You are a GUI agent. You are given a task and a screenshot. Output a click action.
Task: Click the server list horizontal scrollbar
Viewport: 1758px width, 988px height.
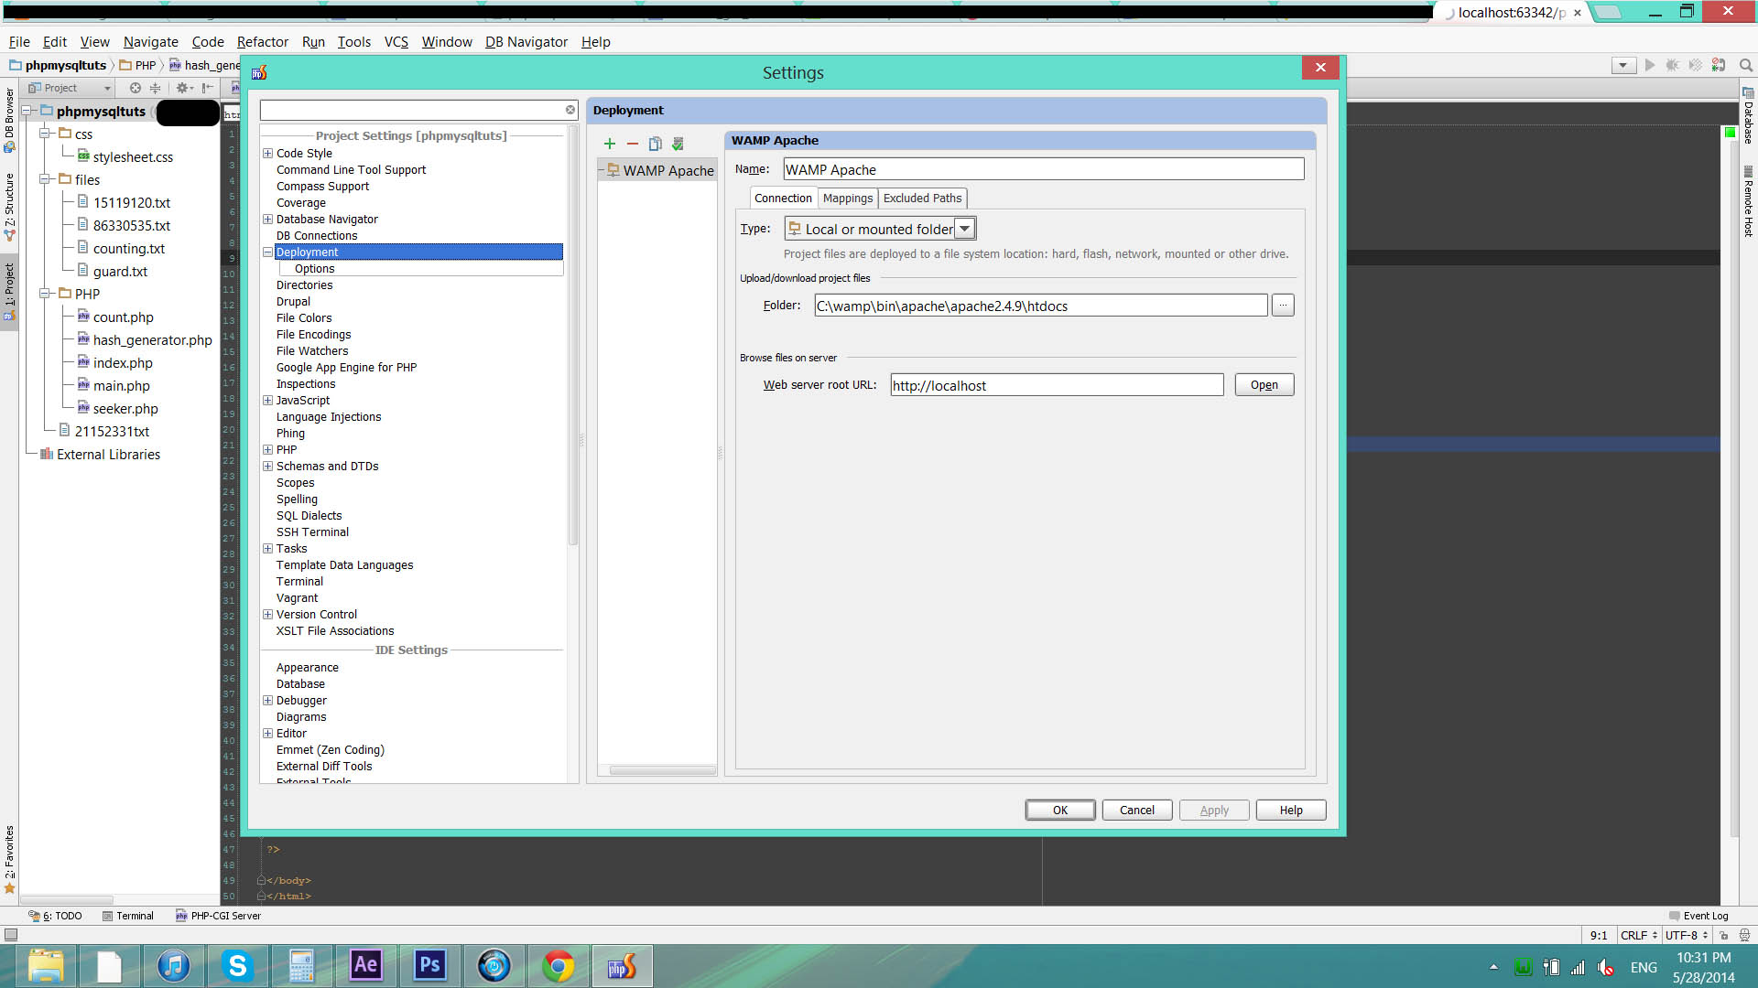tap(663, 770)
